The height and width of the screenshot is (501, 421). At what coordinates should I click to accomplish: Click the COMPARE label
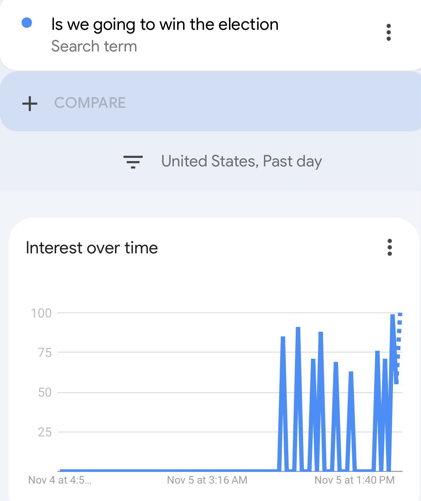90,103
